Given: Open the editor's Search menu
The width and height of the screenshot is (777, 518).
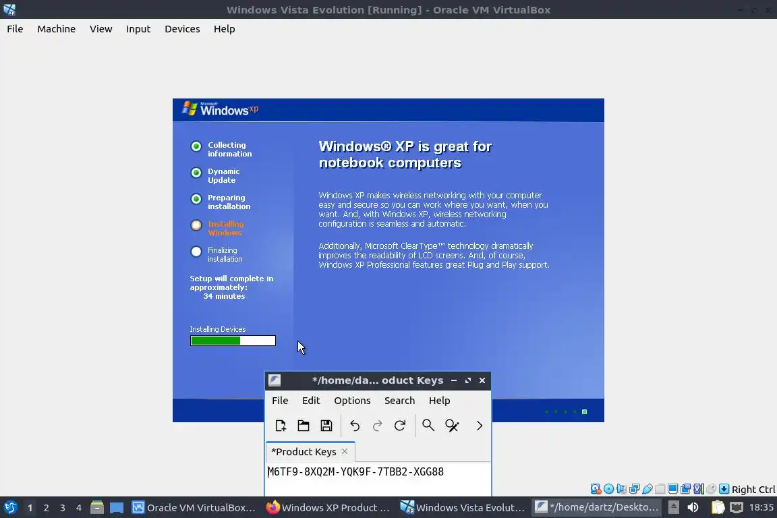Looking at the screenshot, I should click(x=399, y=401).
